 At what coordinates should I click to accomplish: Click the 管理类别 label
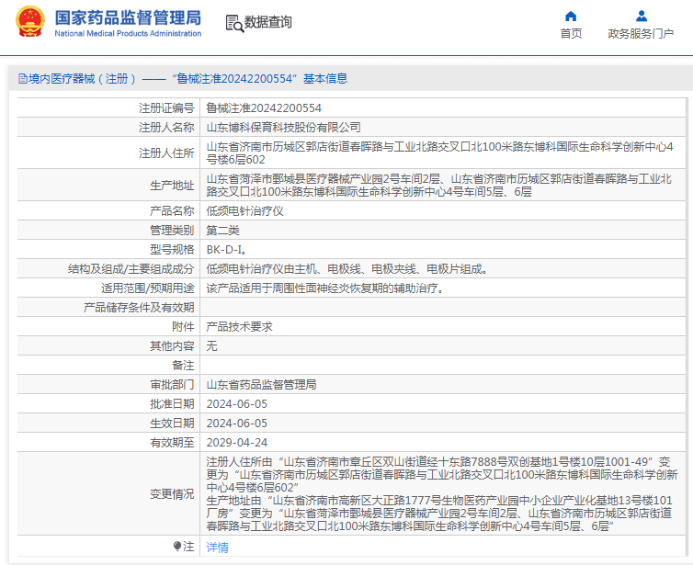click(x=172, y=231)
